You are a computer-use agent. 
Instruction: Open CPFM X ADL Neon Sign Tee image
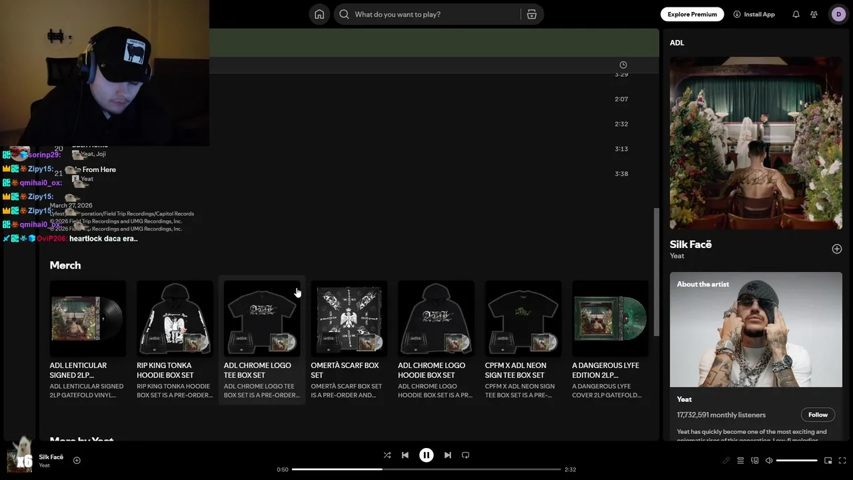pyautogui.click(x=523, y=319)
